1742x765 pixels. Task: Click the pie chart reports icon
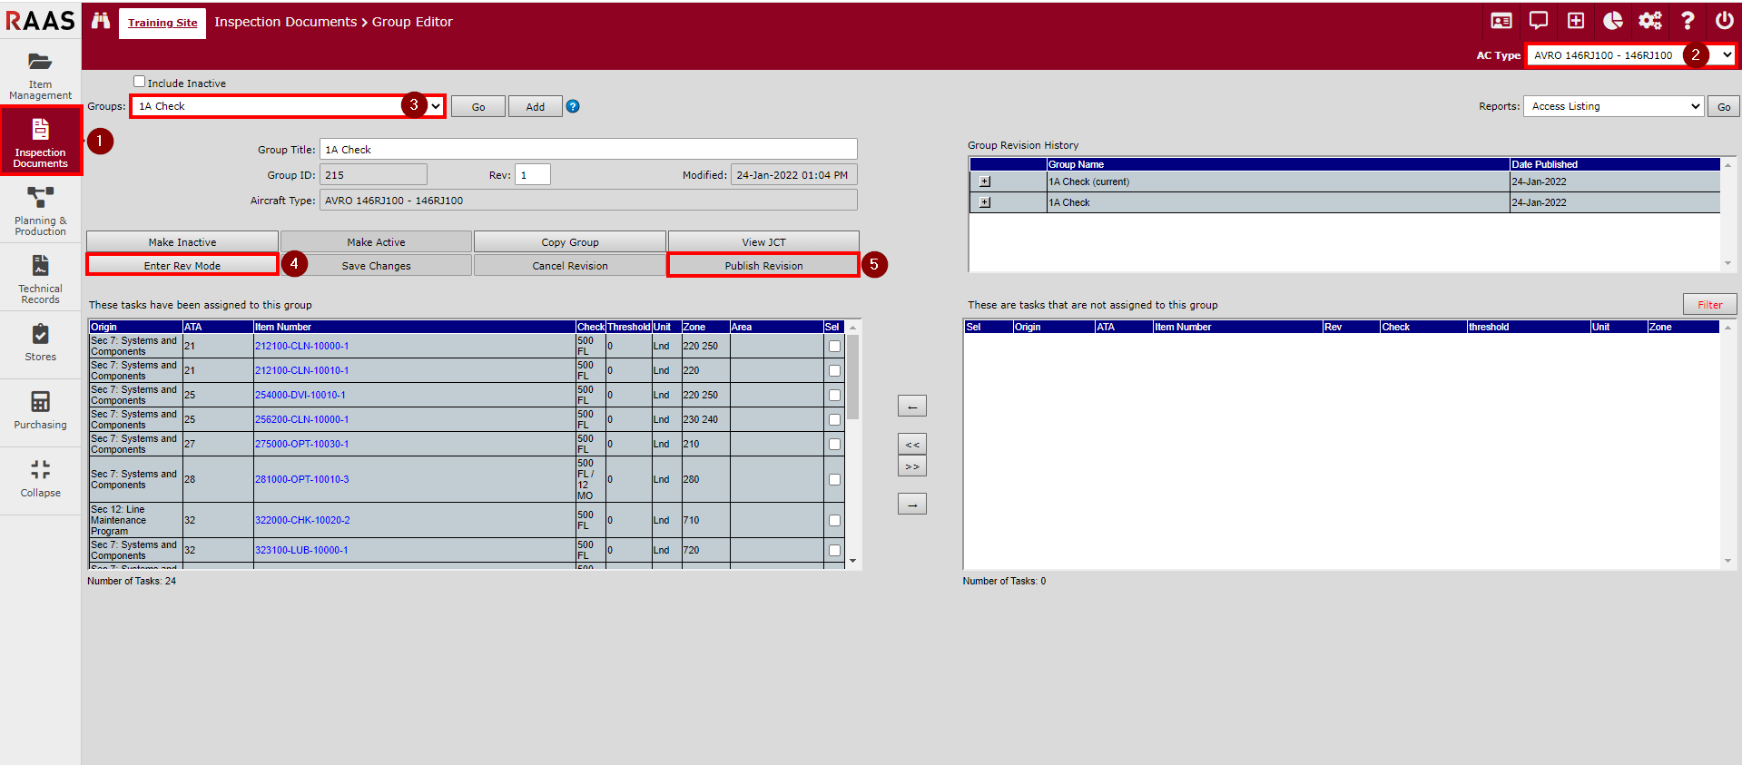(x=1612, y=21)
